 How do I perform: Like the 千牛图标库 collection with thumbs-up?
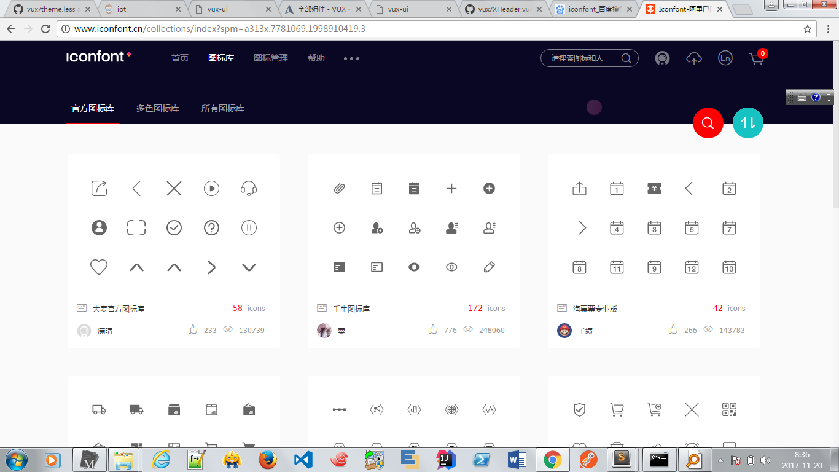pos(433,330)
